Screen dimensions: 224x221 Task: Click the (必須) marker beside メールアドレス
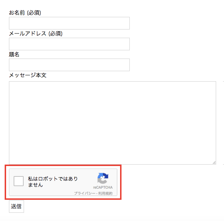pyautogui.click(x=56, y=34)
